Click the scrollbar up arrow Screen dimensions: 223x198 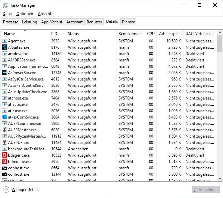pyautogui.click(x=220, y=33)
